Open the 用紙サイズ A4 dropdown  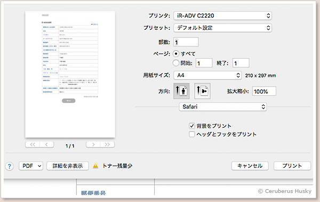click(208, 75)
